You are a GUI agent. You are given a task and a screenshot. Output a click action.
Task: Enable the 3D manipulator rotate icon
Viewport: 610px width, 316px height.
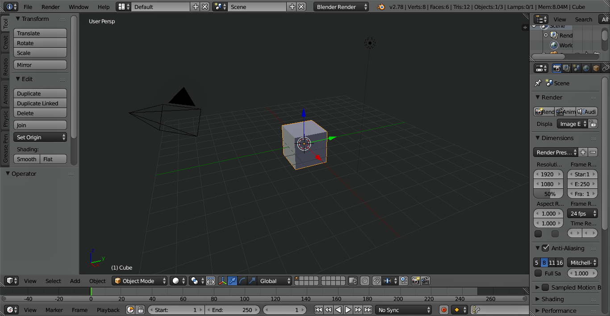point(242,281)
